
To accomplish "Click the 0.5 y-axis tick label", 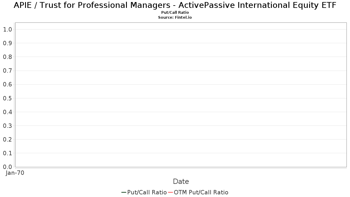I will tap(7, 98).
